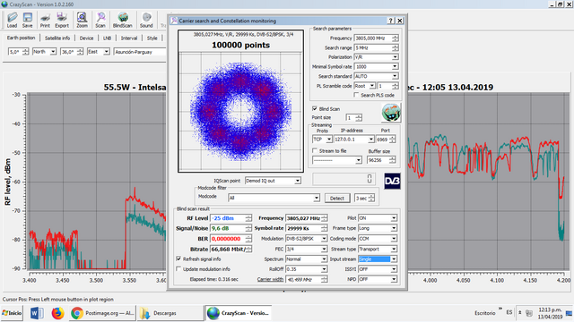This screenshot has height=322, width=574.
Task: Open the Modcode filter All dropdown
Action: pyautogui.click(x=317, y=198)
